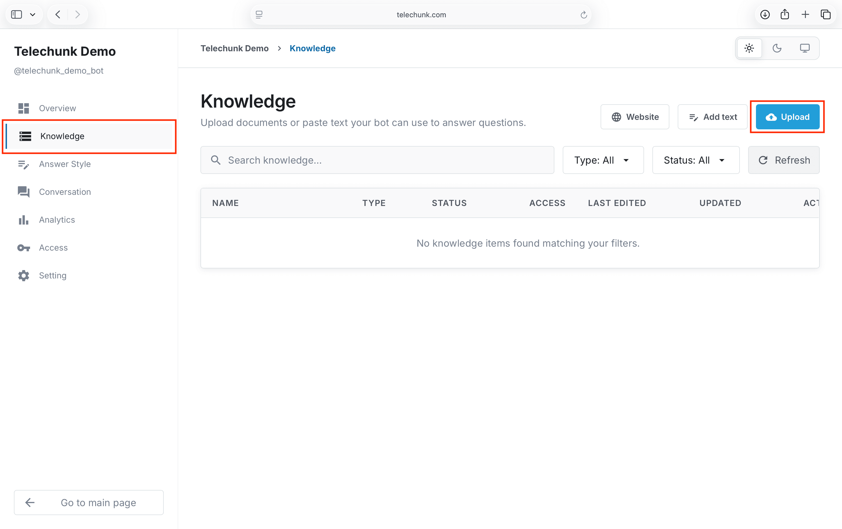The image size is (842, 529).
Task: Click the Knowledge breadcrumb link
Action: [312, 48]
